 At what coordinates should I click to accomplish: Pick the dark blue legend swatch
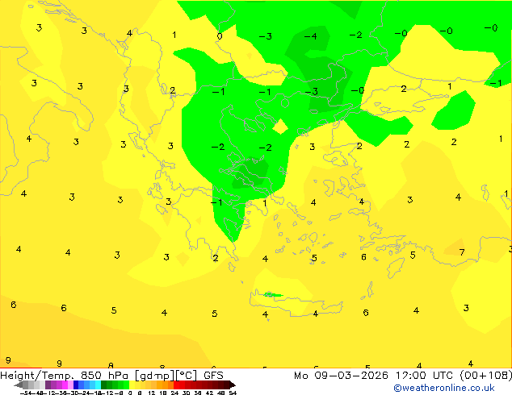tap(76, 385)
